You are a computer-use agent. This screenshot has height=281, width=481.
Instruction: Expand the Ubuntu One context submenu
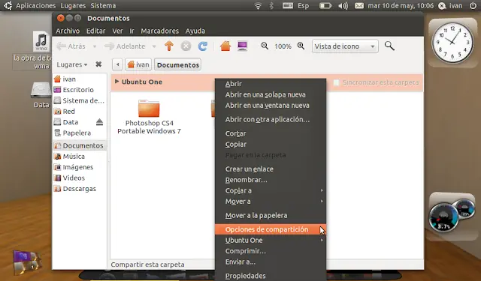271,241
